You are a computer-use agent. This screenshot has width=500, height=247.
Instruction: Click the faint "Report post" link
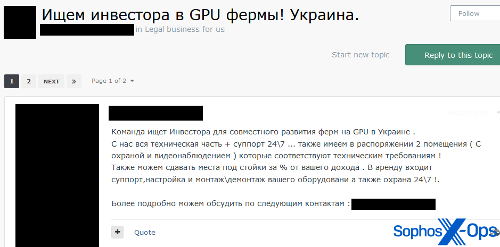(x=469, y=113)
